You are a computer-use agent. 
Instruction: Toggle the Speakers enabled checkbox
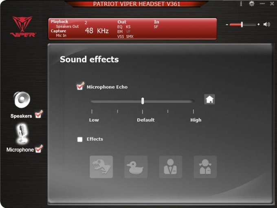pos(39,115)
